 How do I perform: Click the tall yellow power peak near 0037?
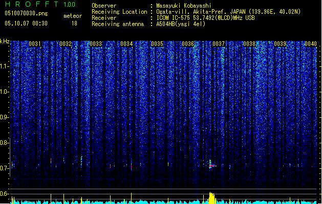[211, 198]
